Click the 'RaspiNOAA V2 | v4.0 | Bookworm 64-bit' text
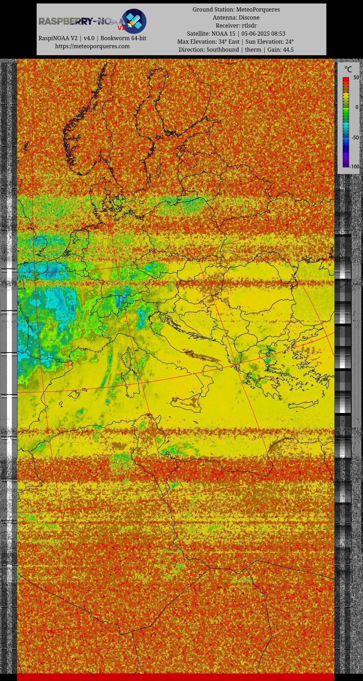The image size is (363, 681). pyautogui.click(x=92, y=38)
